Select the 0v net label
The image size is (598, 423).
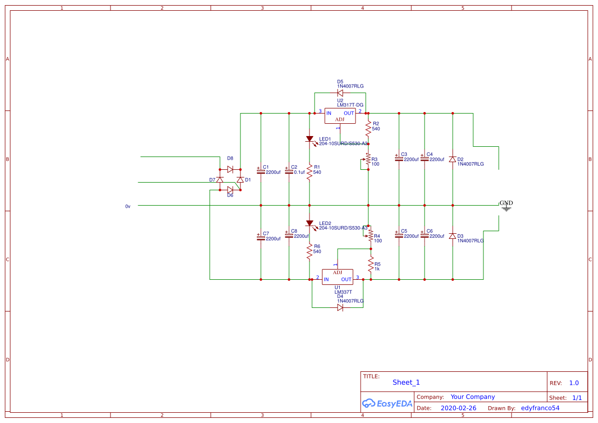127,206
